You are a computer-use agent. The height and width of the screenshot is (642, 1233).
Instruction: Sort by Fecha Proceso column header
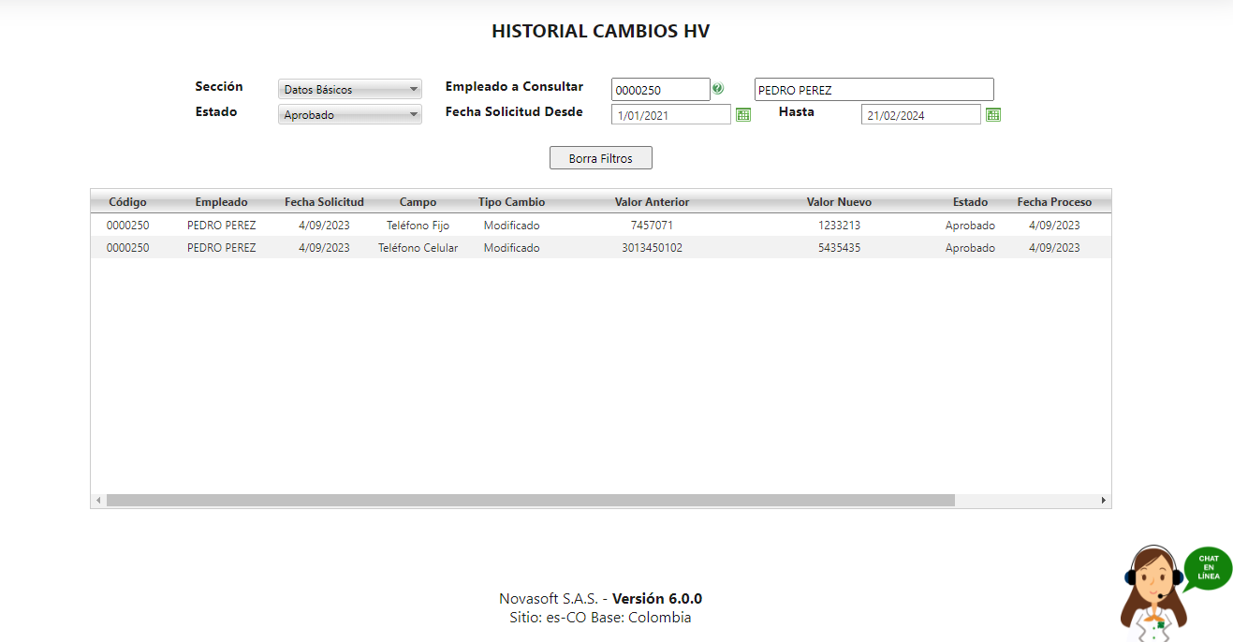[x=1054, y=202]
